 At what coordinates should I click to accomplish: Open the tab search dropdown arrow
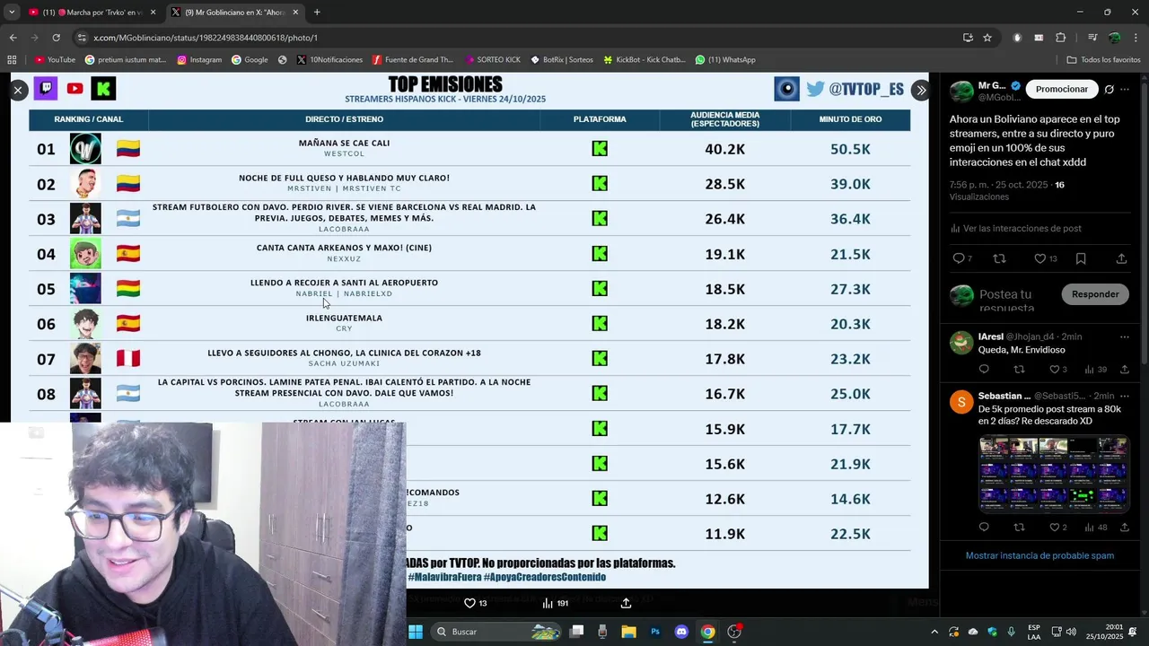click(x=11, y=13)
